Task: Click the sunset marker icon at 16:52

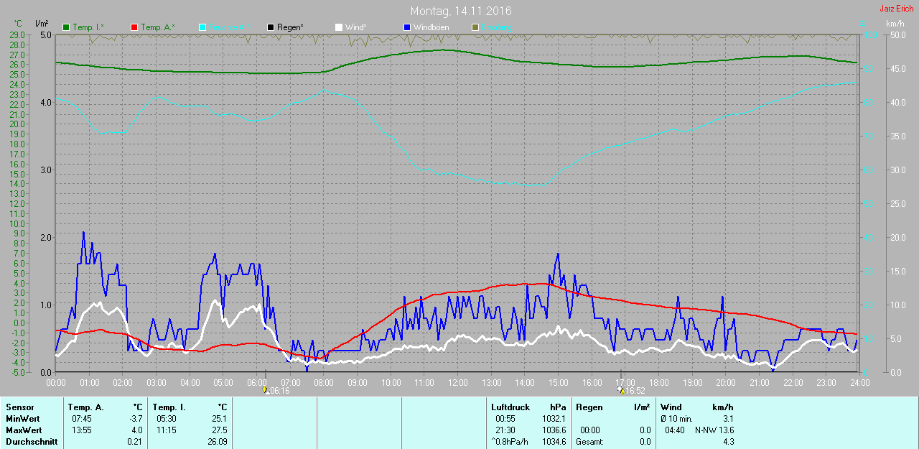Action: click(x=620, y=390)
